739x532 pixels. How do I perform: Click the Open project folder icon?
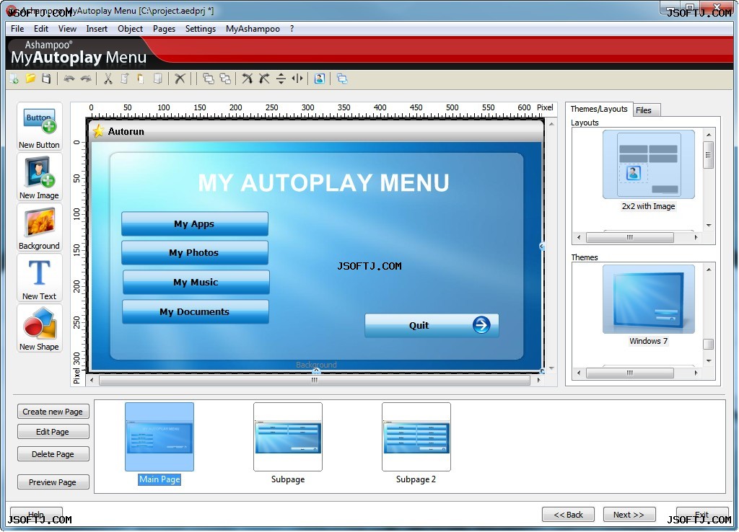(x=30, y=79)
